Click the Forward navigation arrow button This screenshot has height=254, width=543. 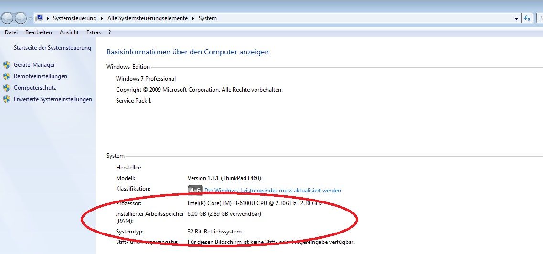click(x=21, y=18)
